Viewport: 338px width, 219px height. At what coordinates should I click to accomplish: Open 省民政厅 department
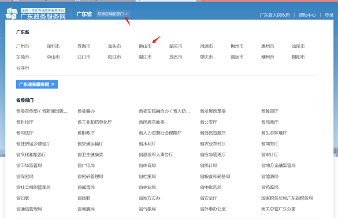[270, 123]
